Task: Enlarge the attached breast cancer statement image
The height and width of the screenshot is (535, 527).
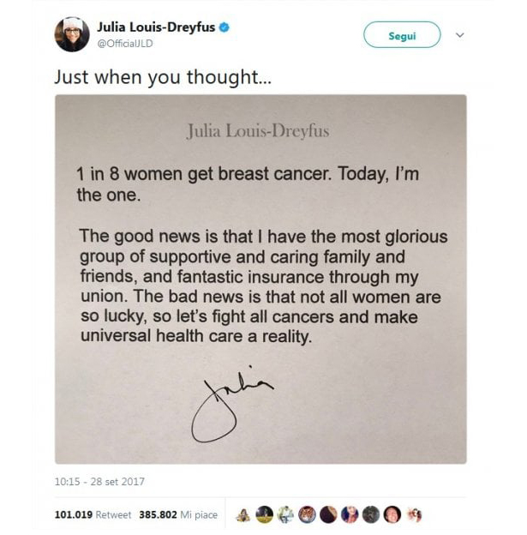Action: pyautogui.click(x=261, y=280)
